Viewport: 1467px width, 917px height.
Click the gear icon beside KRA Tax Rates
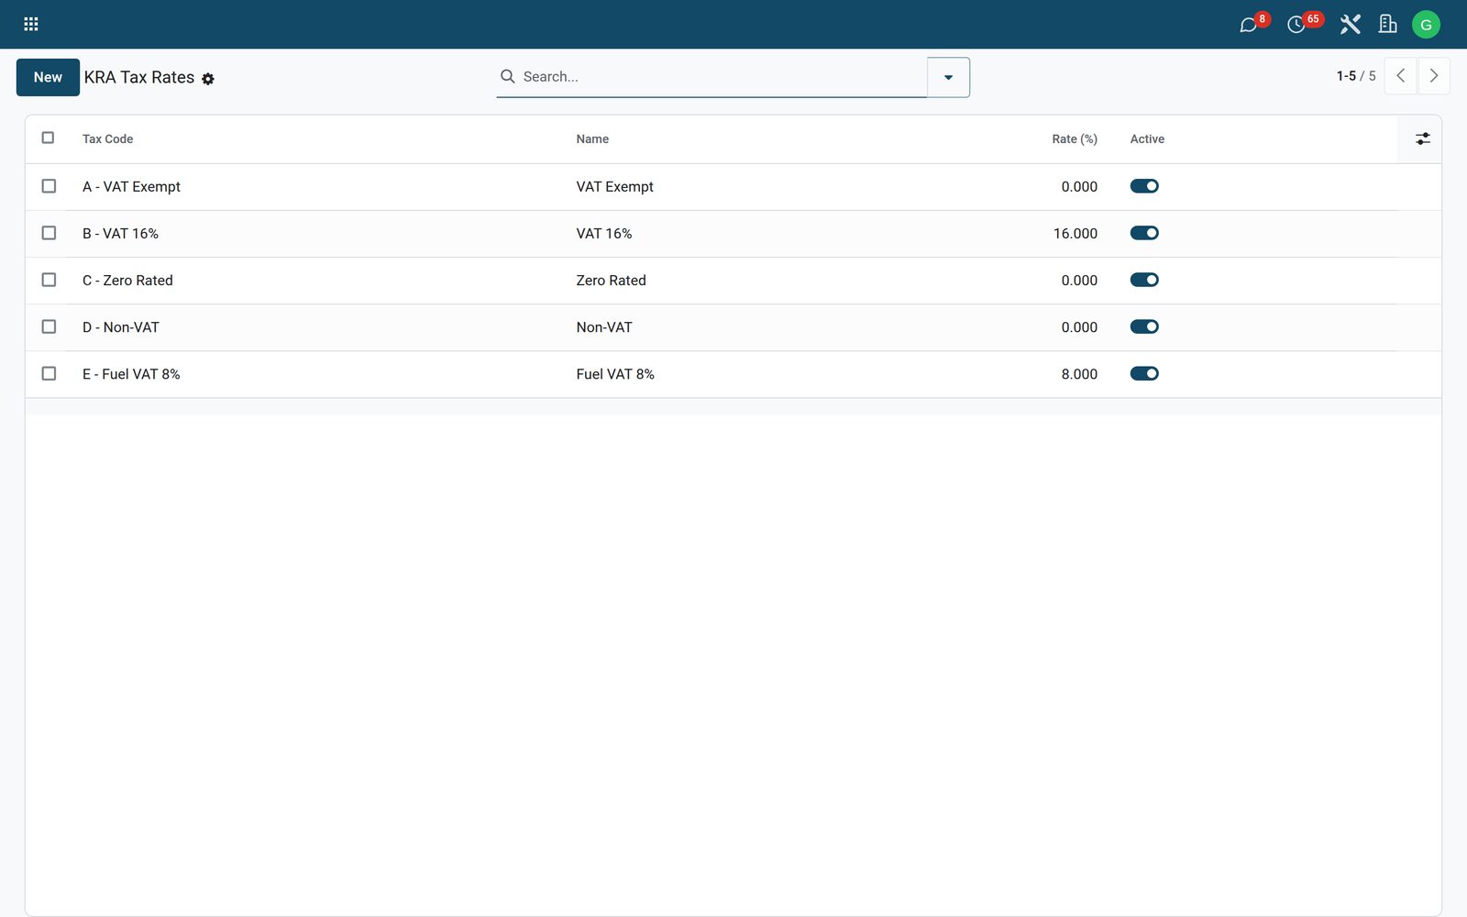click(x=208, y=79)
